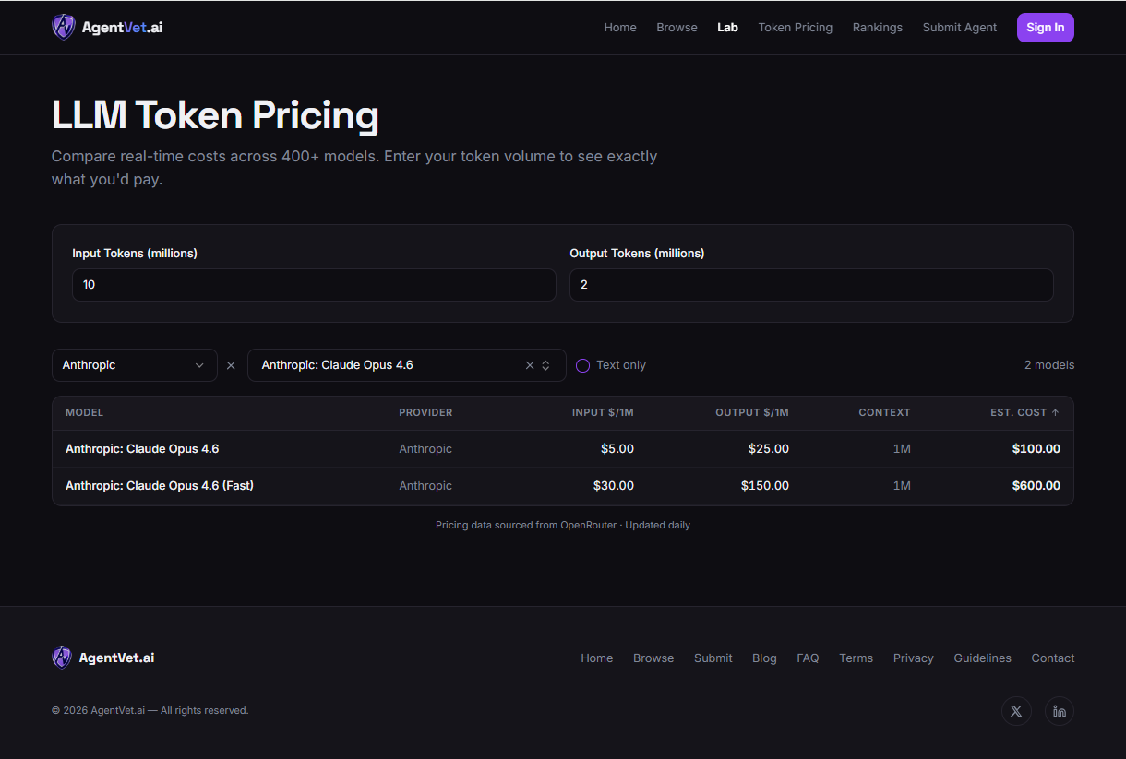Focus the Output Tokens (millions) field
Image resolution: width=1126 pixels, height=759 pixels.
point(811,285)
